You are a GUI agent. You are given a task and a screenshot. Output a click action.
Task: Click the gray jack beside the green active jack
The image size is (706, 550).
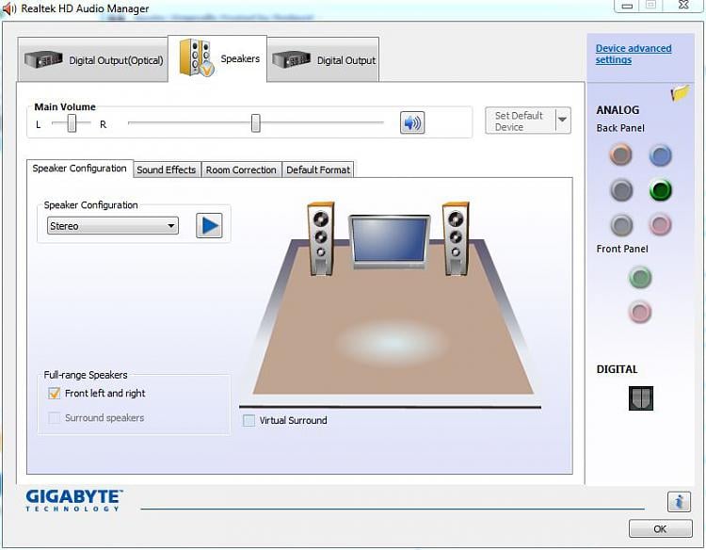621,190
